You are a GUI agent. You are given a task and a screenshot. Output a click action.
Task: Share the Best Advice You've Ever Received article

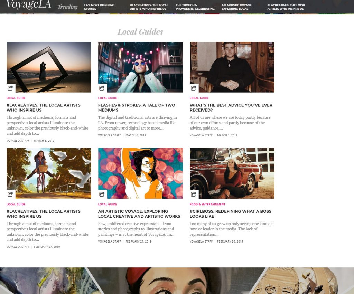[194, 88]
